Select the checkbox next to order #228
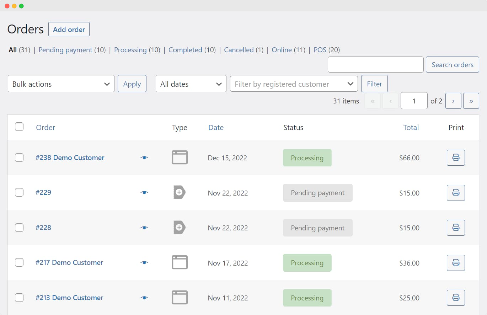Screen dimensions: 487x315 [19, 228]
